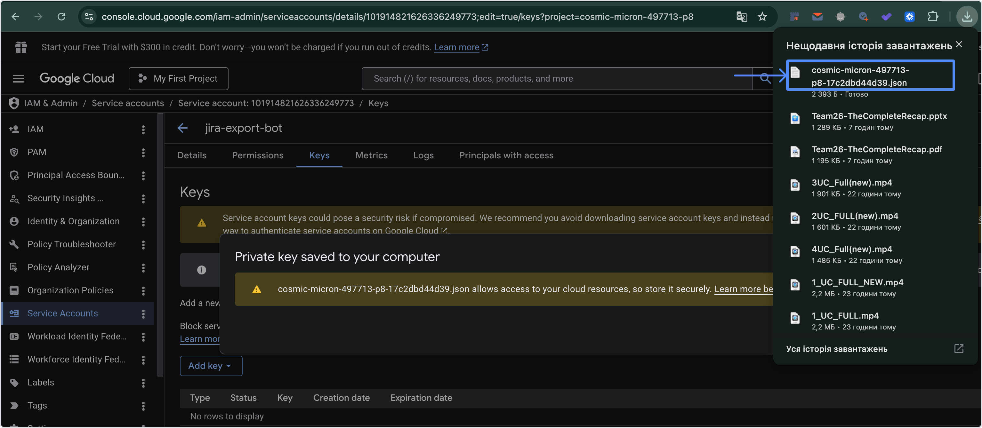This screenshot has width=982, height=428.
Task: Open the My First Project selector
Action: tap(178, 78)
